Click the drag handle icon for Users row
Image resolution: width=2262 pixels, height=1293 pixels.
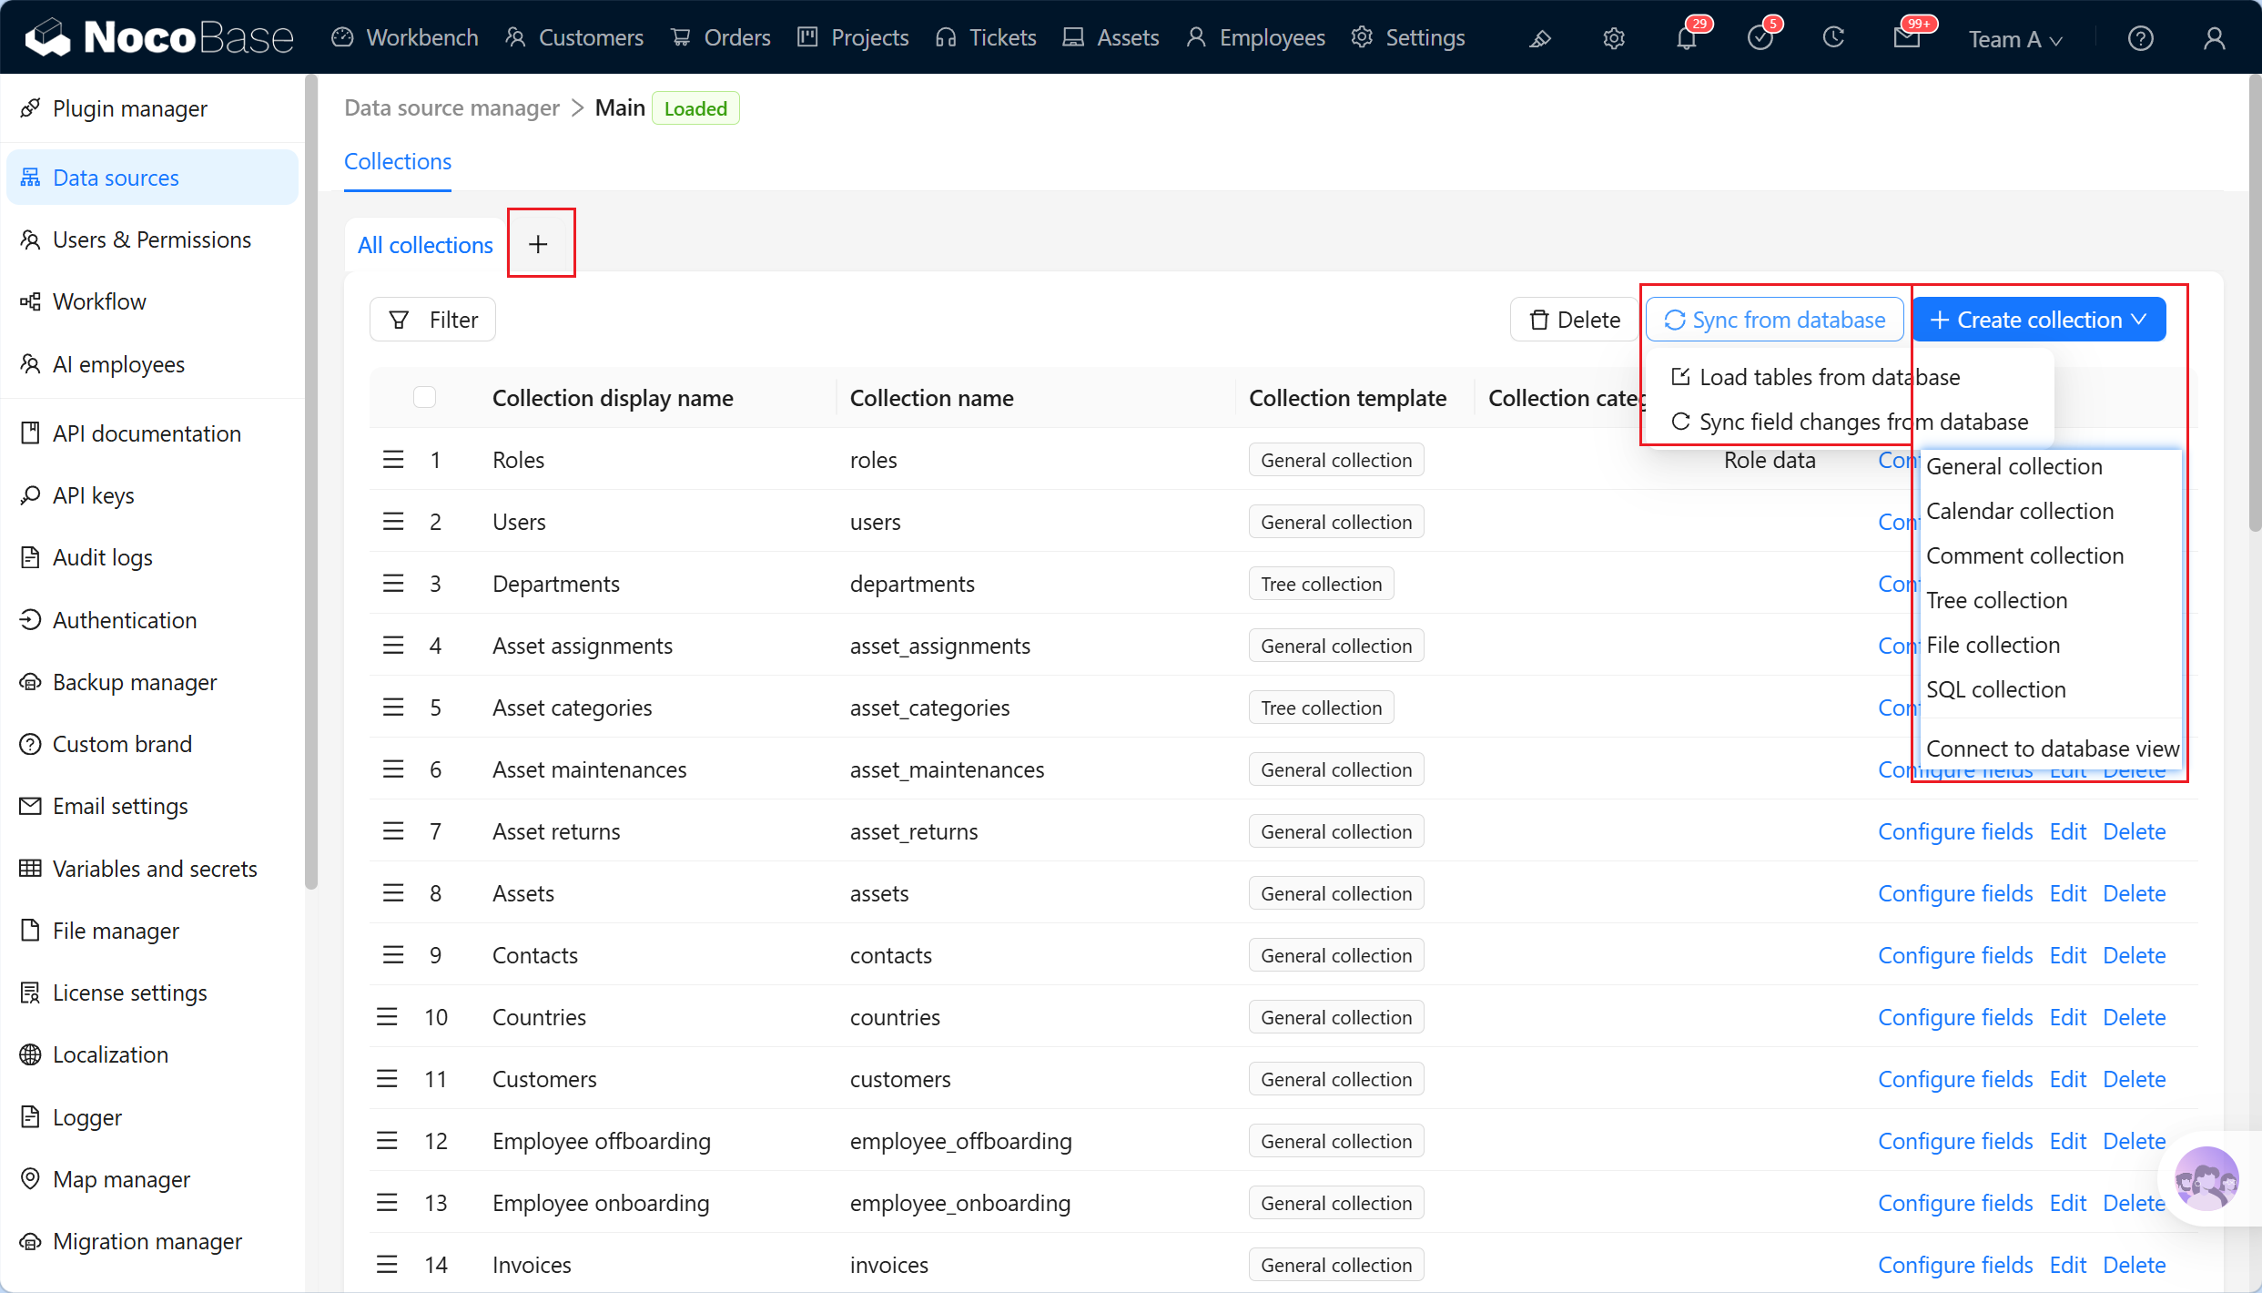click(393, 522)
